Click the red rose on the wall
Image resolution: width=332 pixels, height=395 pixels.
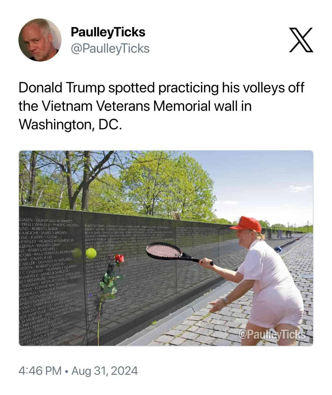point(119,258)
